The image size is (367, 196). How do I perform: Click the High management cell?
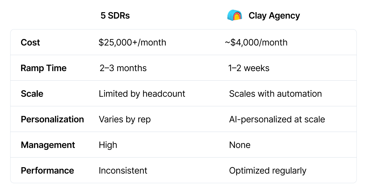tap(108, 145)
